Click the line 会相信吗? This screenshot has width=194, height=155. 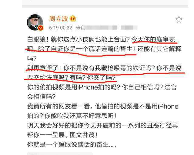[42, 97]
